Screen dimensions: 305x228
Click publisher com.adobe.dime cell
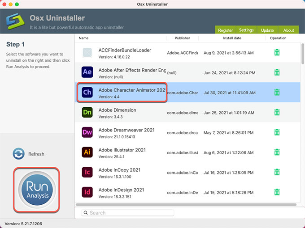click(x=183, y=113)
